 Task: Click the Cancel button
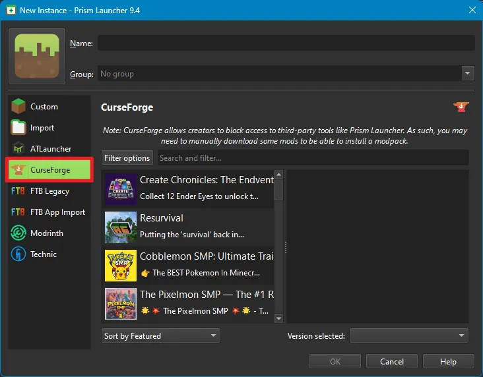(391, 361)
